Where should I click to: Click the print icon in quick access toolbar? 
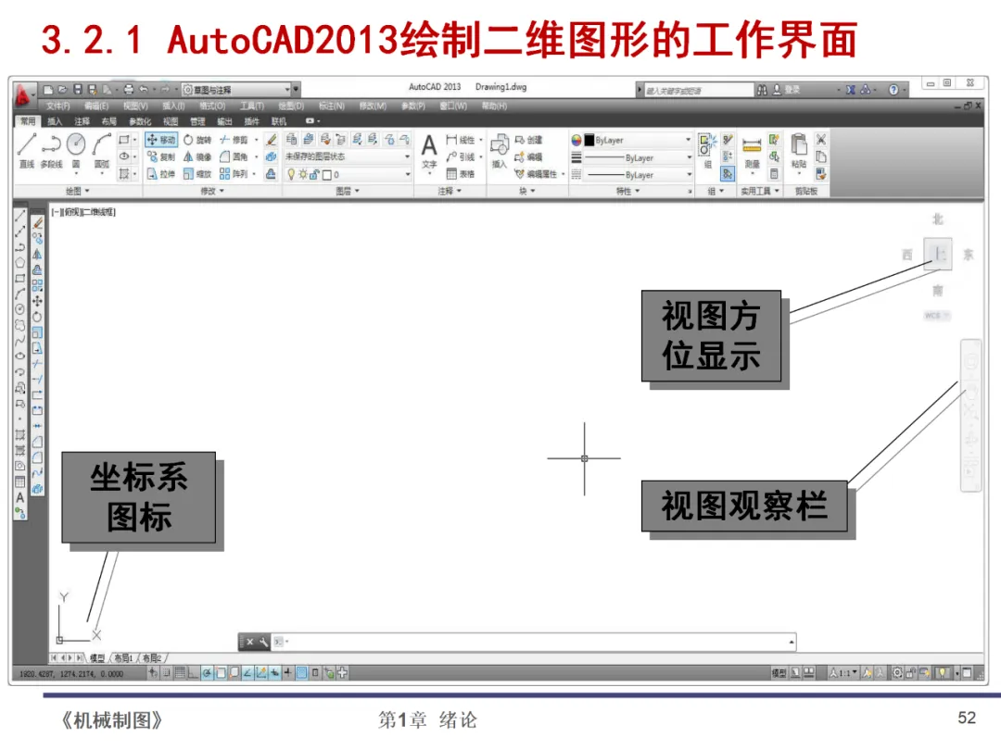(x=129, y=89)
